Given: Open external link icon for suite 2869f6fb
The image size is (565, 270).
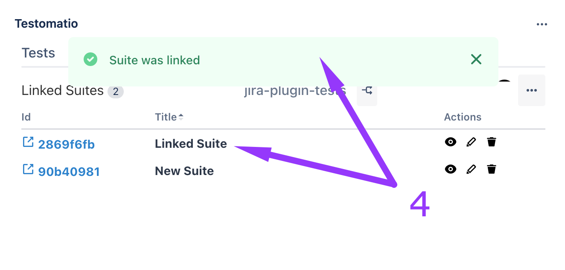Looking at the screenshot, I should (x=28, y=142).
